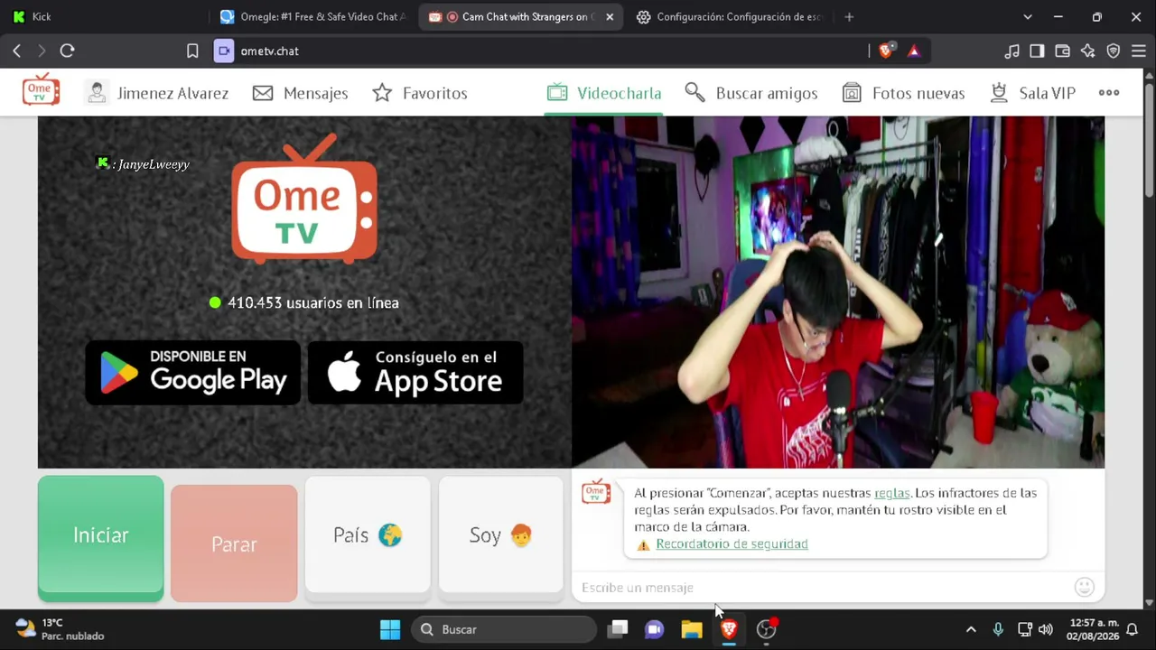Click the Escribe un mensaje input field
Image resolution: width=1156 pixels, height=650 pixels.
point(822,588)
